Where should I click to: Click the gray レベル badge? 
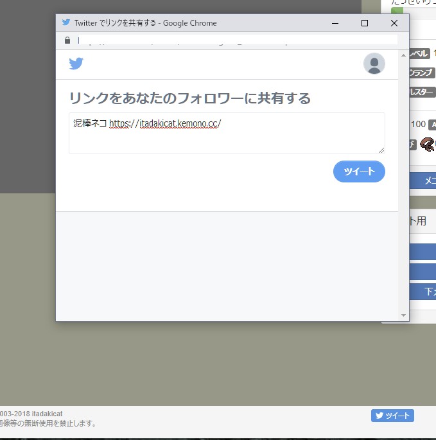coord(419,54)
